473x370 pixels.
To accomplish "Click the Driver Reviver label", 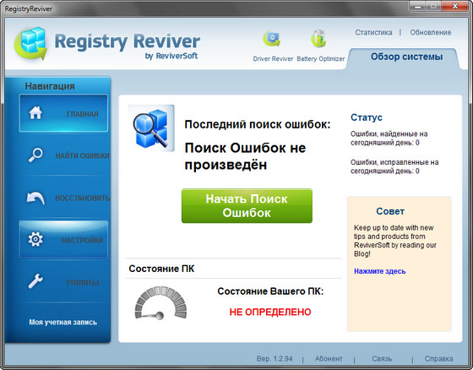I will tap(273, 58).
